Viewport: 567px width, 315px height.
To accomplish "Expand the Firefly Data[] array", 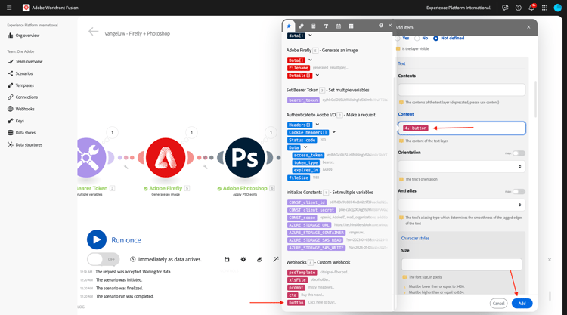I will [310, 60].
